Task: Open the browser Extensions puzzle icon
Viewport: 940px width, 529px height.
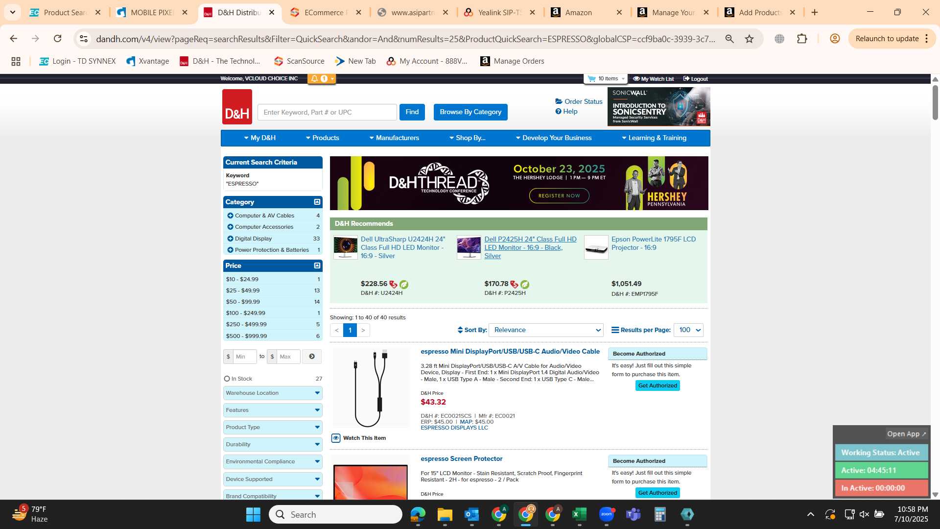Action: (x=802, y=39)
